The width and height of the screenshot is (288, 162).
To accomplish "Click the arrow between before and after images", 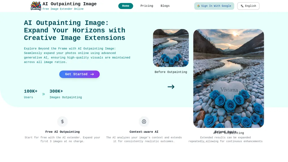I will point(171,87).
